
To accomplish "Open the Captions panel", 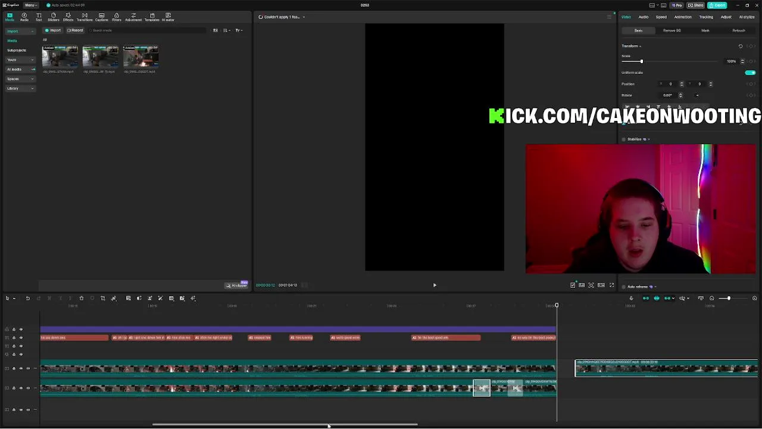I will click(101, 17).
